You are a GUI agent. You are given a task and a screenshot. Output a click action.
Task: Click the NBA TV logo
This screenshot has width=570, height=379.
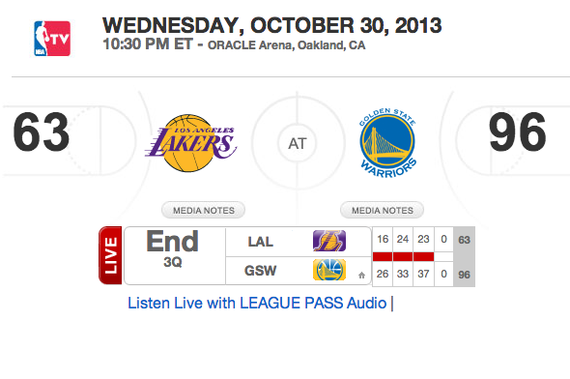pyautogui.click(x=52, y=39)
